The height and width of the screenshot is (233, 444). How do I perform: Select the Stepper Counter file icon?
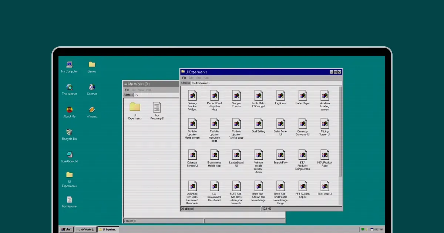point(236,95)
